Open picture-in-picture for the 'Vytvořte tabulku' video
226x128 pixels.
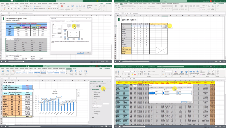point(107,61)
